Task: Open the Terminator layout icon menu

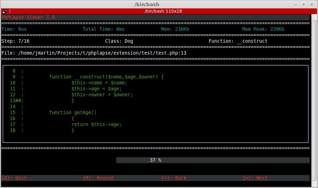Action: coord(5,11)
